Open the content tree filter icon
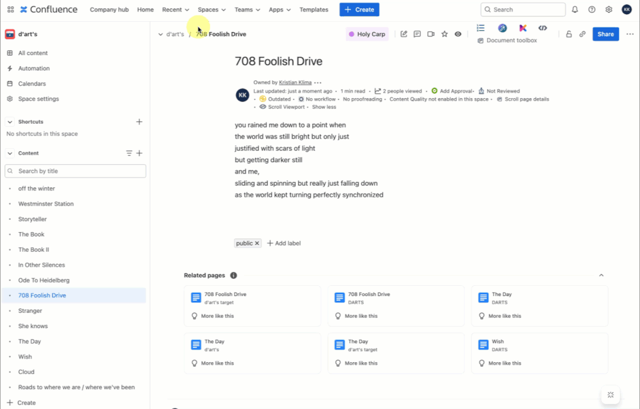 click(129, 153)
